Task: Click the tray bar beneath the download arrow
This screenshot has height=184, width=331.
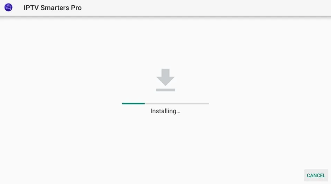Action: (x=165, y=90)
